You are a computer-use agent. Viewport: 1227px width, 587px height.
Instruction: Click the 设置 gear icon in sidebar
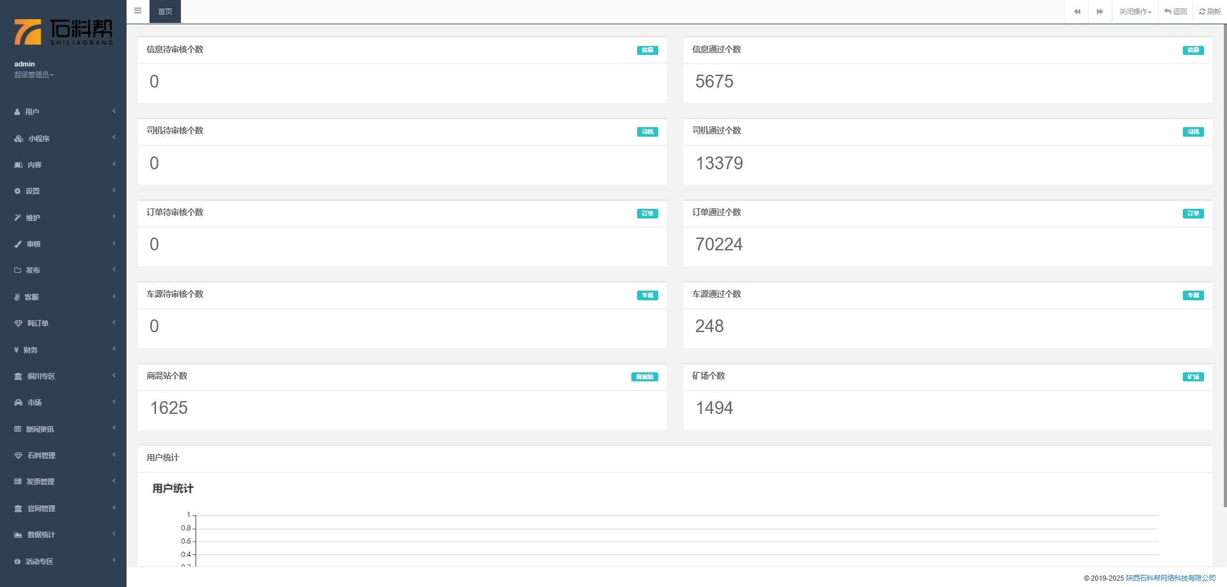pos(17,191)
